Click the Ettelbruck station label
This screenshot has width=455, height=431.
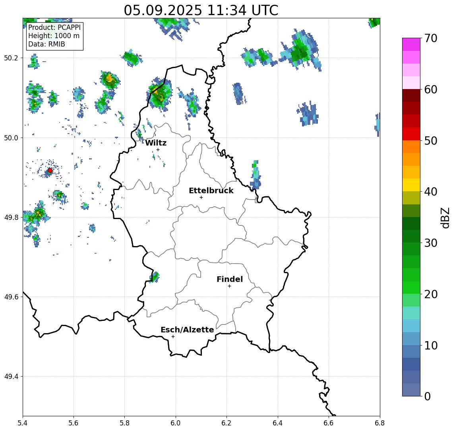[x=211, y=190]
